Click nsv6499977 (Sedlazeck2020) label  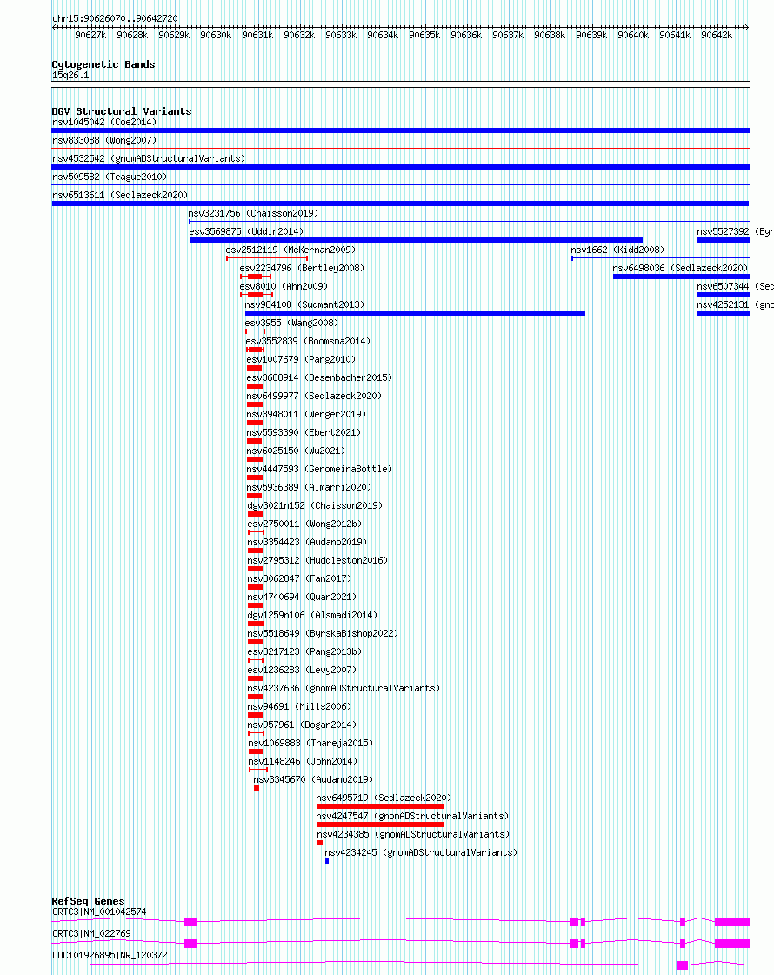click(314, 396)
